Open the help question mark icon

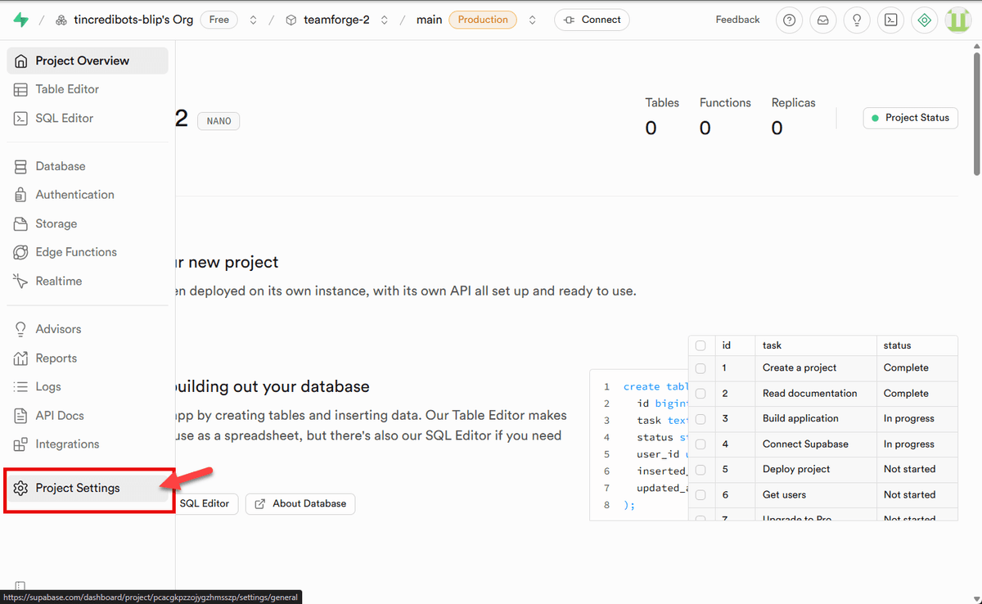[x=788, y=20]
